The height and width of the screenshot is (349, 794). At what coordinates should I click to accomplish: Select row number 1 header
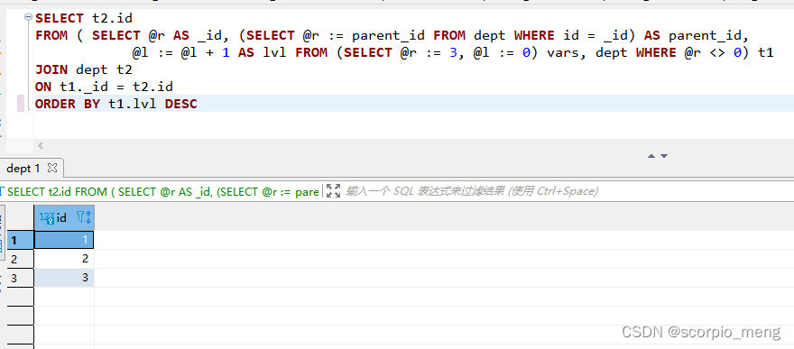20,240
